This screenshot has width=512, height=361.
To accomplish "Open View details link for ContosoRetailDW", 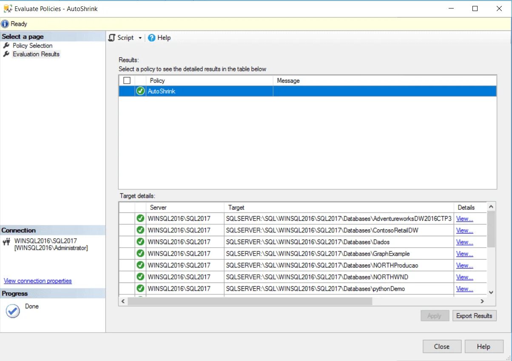I will point(464,230).
